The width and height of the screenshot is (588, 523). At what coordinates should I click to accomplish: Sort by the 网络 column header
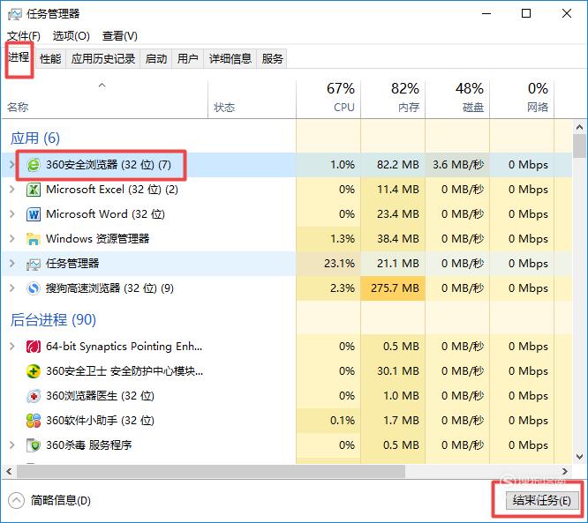(522, 100)
